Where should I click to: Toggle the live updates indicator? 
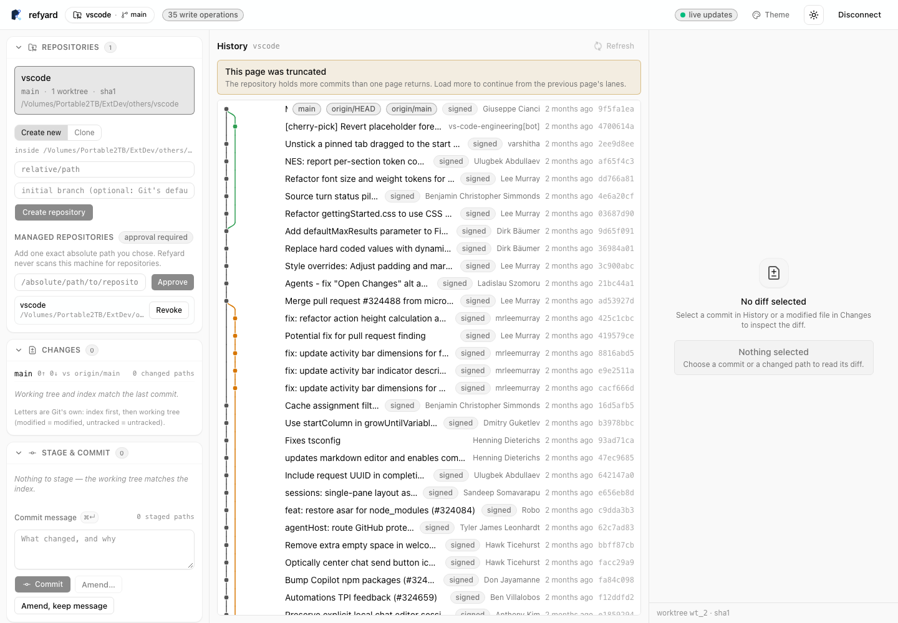pyautogui.click(x=706, y=15)
